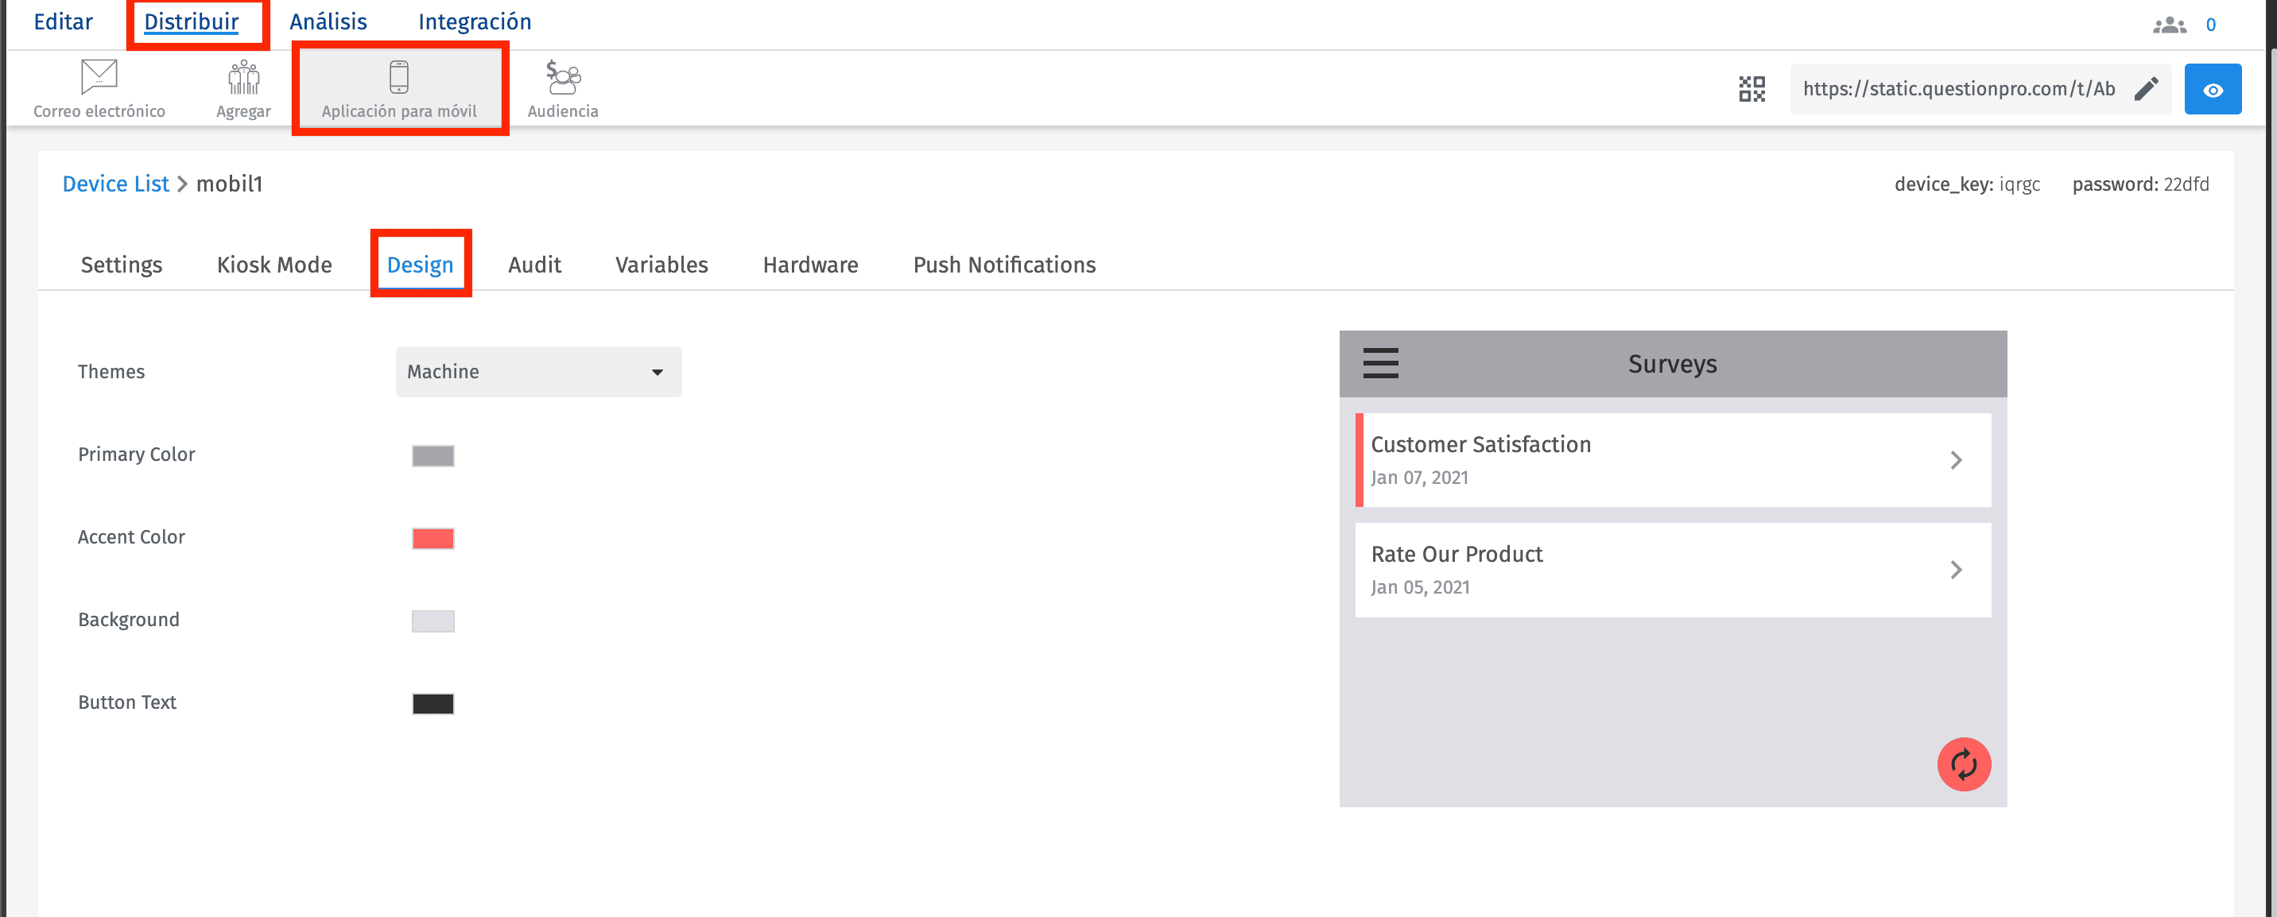Click the red refresh sync button

coord(1963,764)
